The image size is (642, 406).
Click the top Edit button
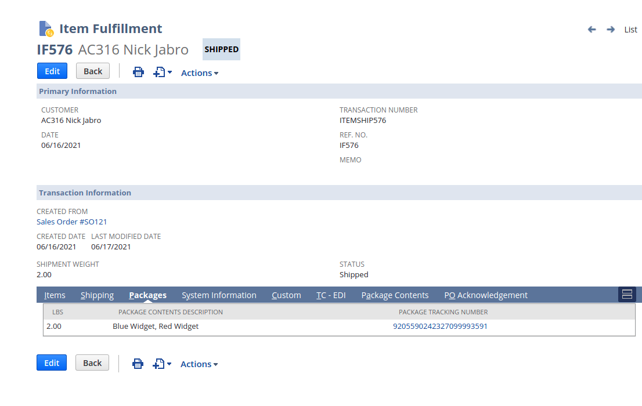(x=52, y=71)
